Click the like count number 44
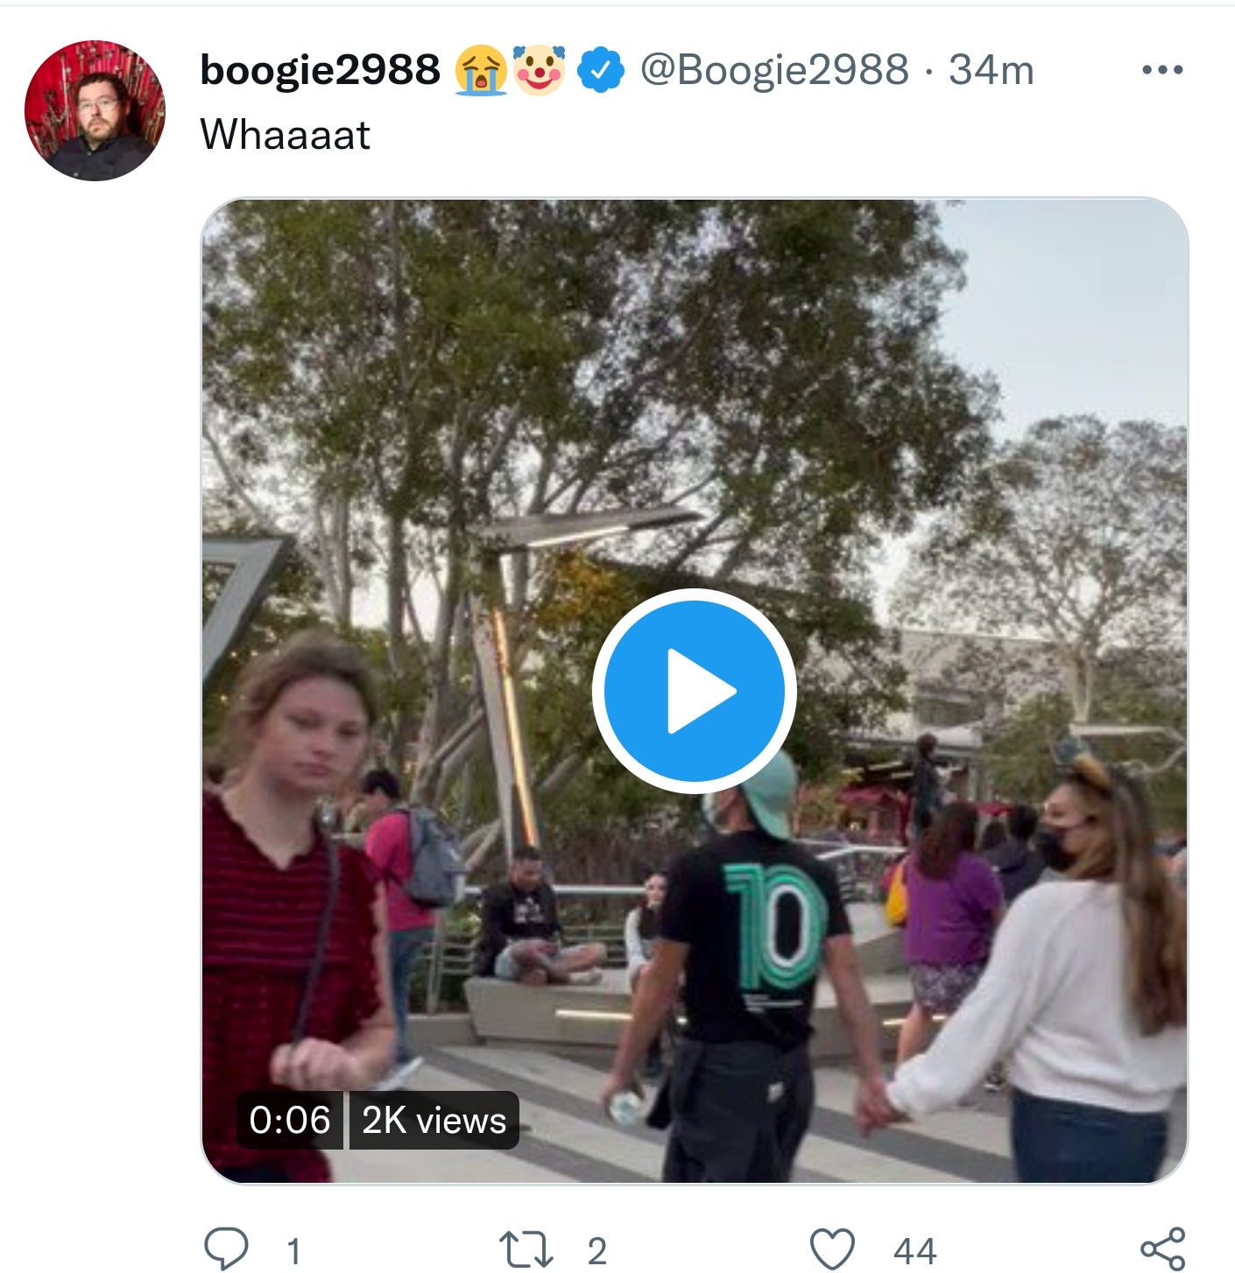 coord(915,1251)
